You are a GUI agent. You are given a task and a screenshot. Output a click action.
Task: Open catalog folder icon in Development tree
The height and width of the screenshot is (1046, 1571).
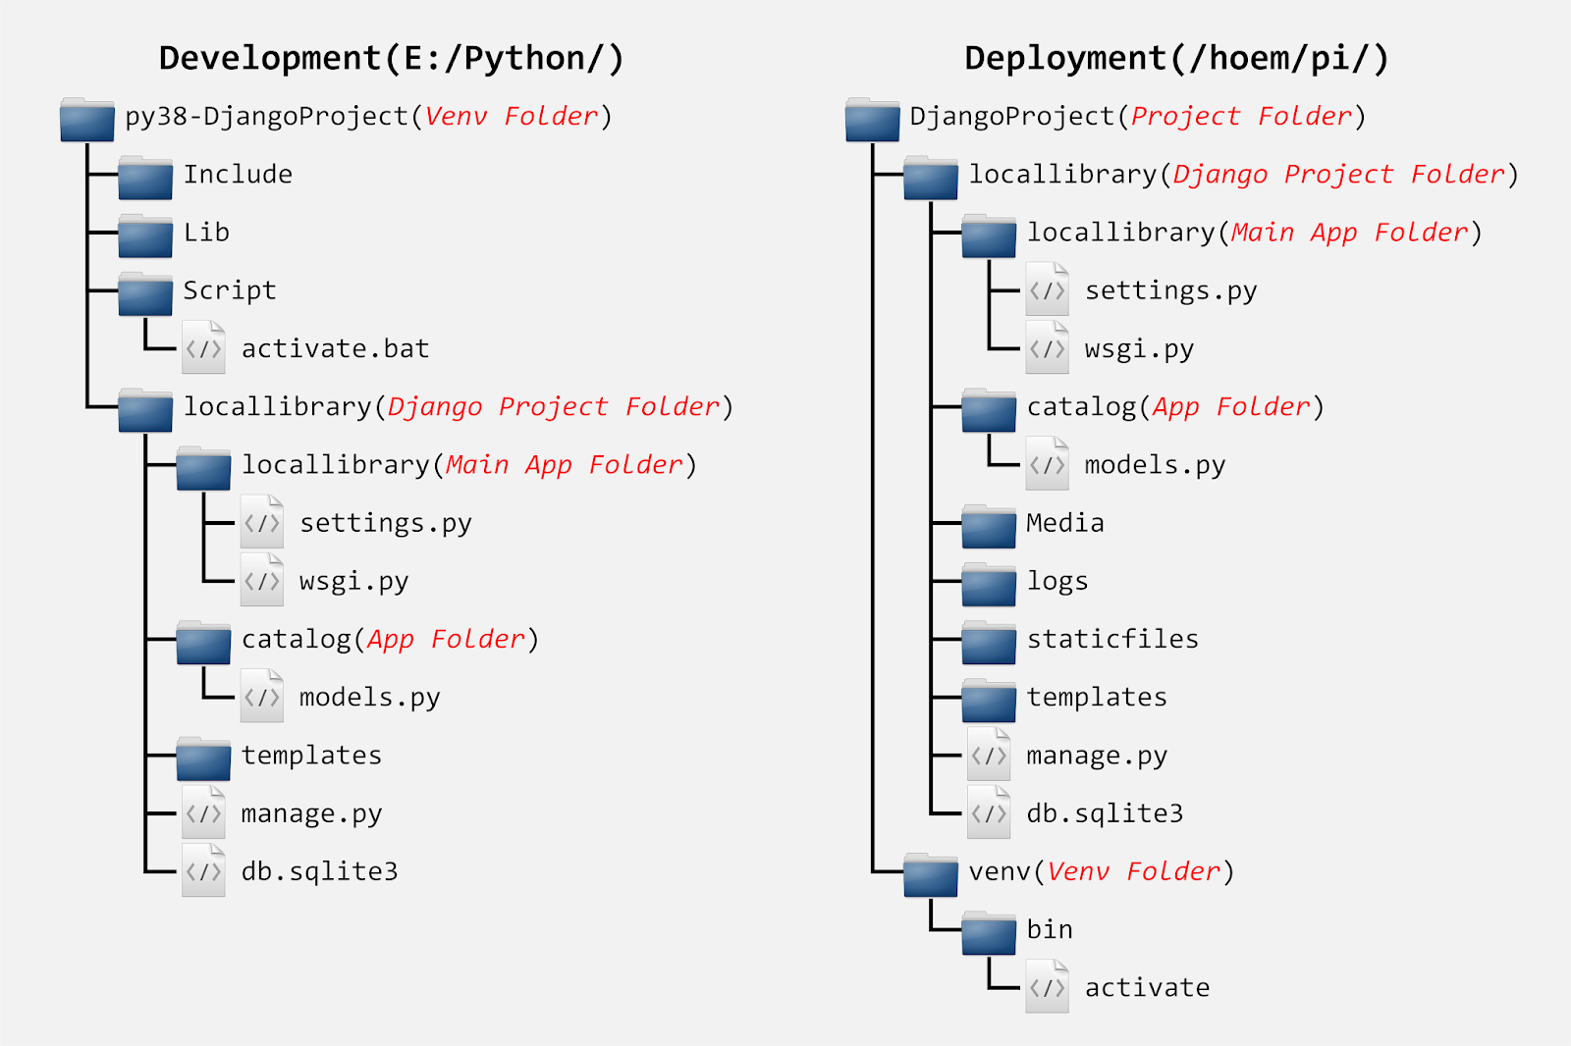point(203,642)
